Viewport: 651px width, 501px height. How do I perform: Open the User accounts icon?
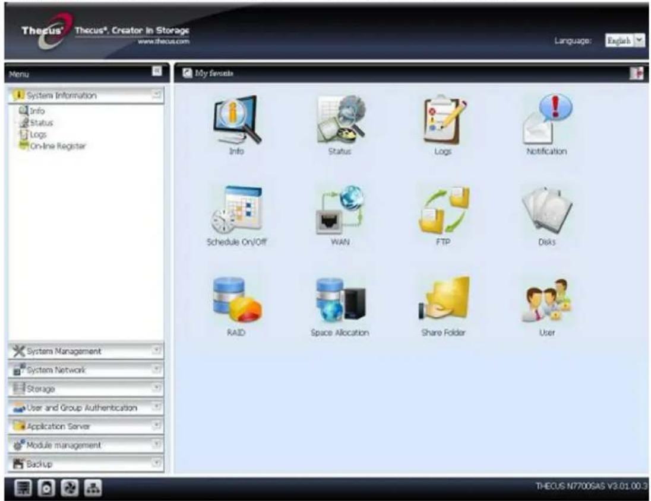(546, 302)
